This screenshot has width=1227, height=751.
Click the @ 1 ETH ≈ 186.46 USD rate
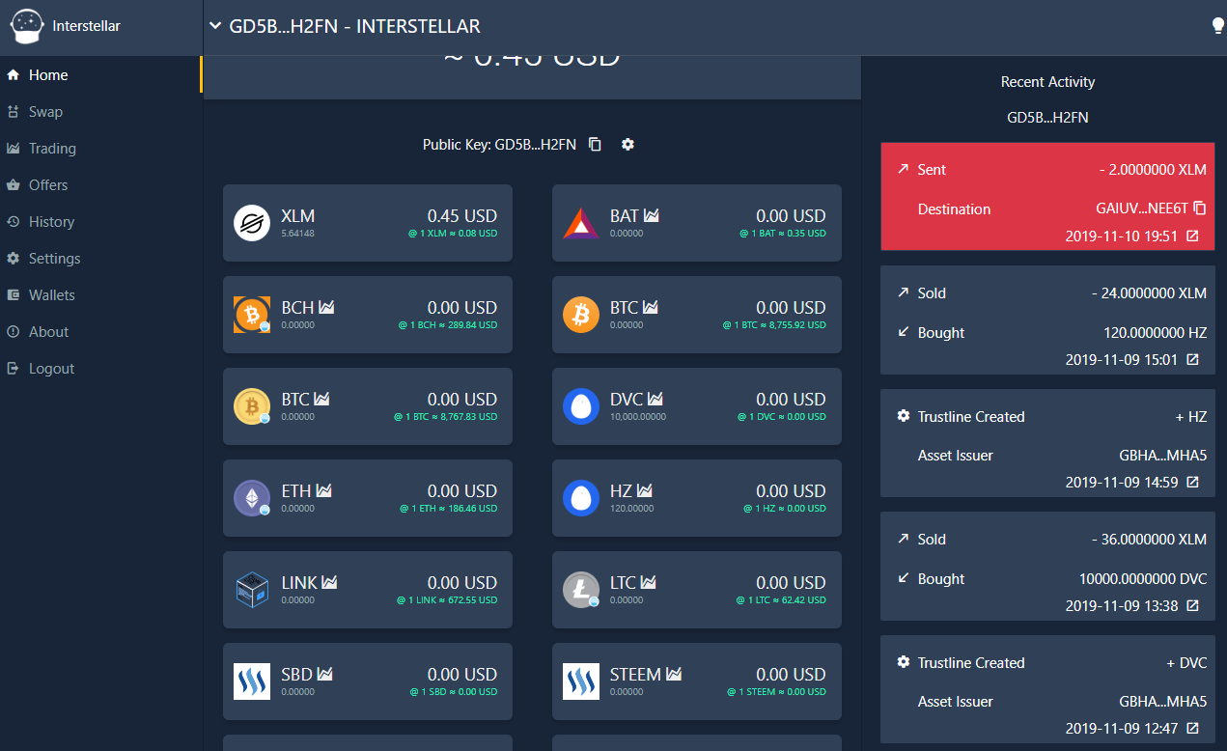(448, 509)
